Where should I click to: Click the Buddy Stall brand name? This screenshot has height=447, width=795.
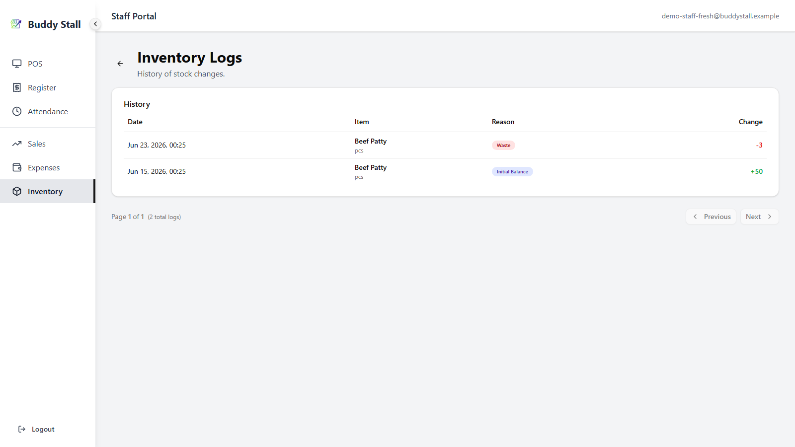pyautogui.click(x=54, y=24)
